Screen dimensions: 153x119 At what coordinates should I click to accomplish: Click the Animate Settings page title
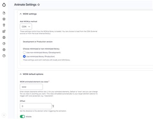(25, 5)
